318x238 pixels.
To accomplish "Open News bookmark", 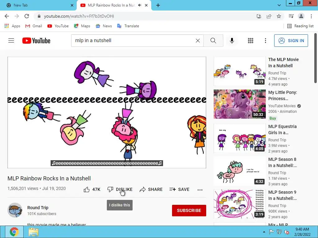I will [104, 26].
